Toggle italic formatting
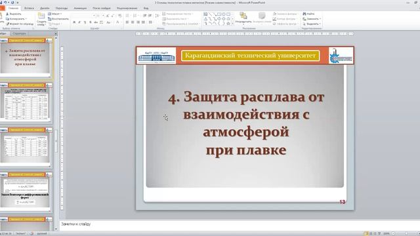420x236 pixels. pos(79,22)
